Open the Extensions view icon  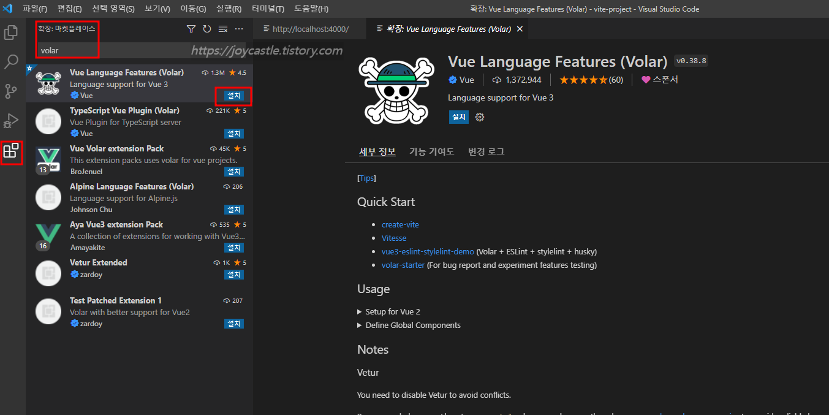(11, 151)
